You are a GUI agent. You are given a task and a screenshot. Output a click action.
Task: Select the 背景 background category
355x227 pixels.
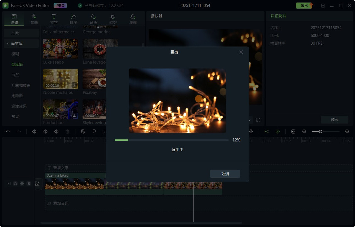(x=15, y=117)
